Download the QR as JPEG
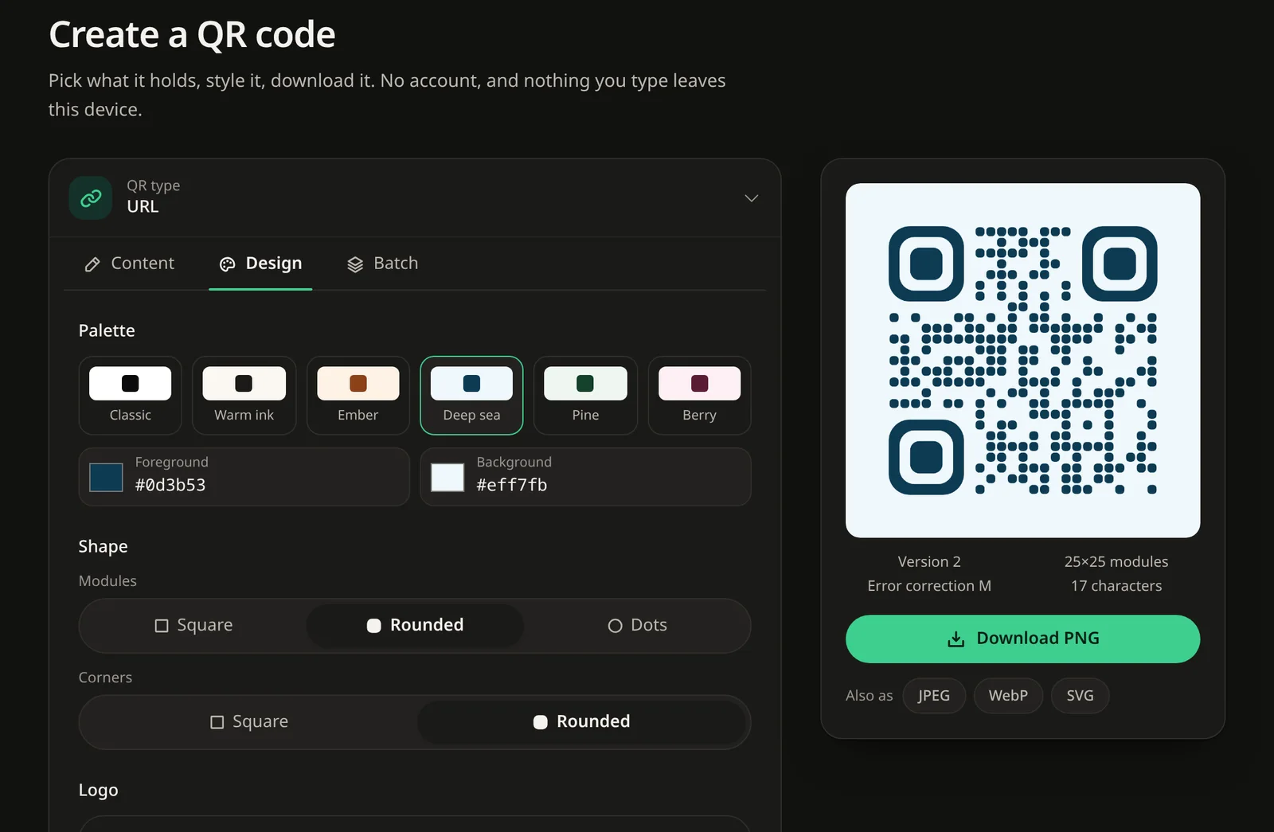 tap(934, 696)
